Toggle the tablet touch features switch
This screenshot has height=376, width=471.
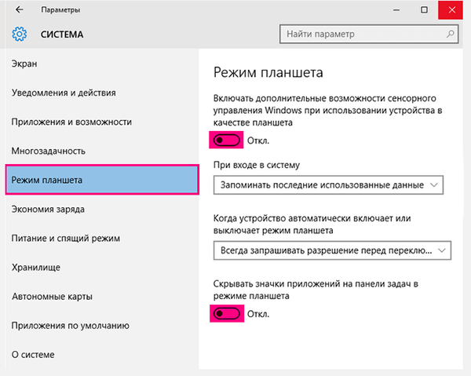tap(227, 141)
